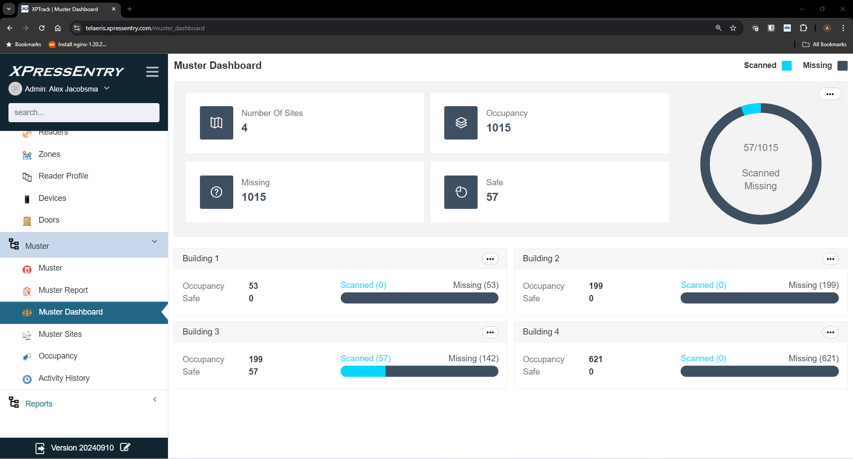Open Building 1 options ellipsis menu
853x459 pixels.
point(490,259)
